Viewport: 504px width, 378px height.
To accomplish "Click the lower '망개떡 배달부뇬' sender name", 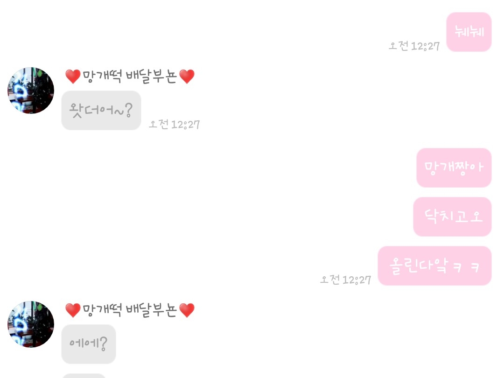I will coord(130,310).
